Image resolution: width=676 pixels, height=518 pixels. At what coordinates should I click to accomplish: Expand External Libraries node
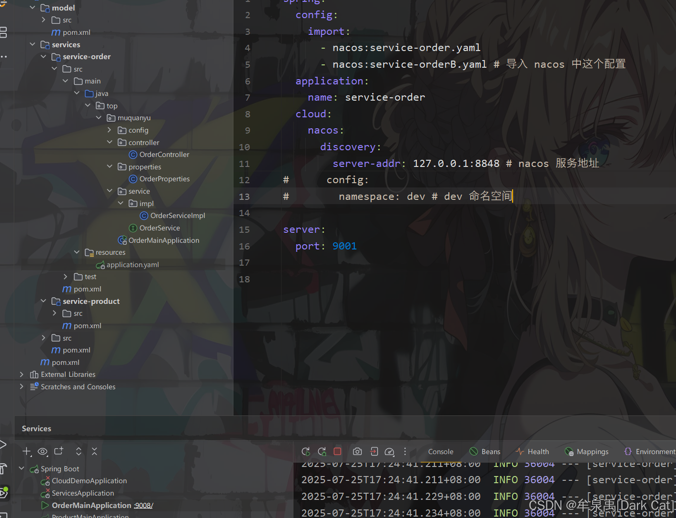21,374
